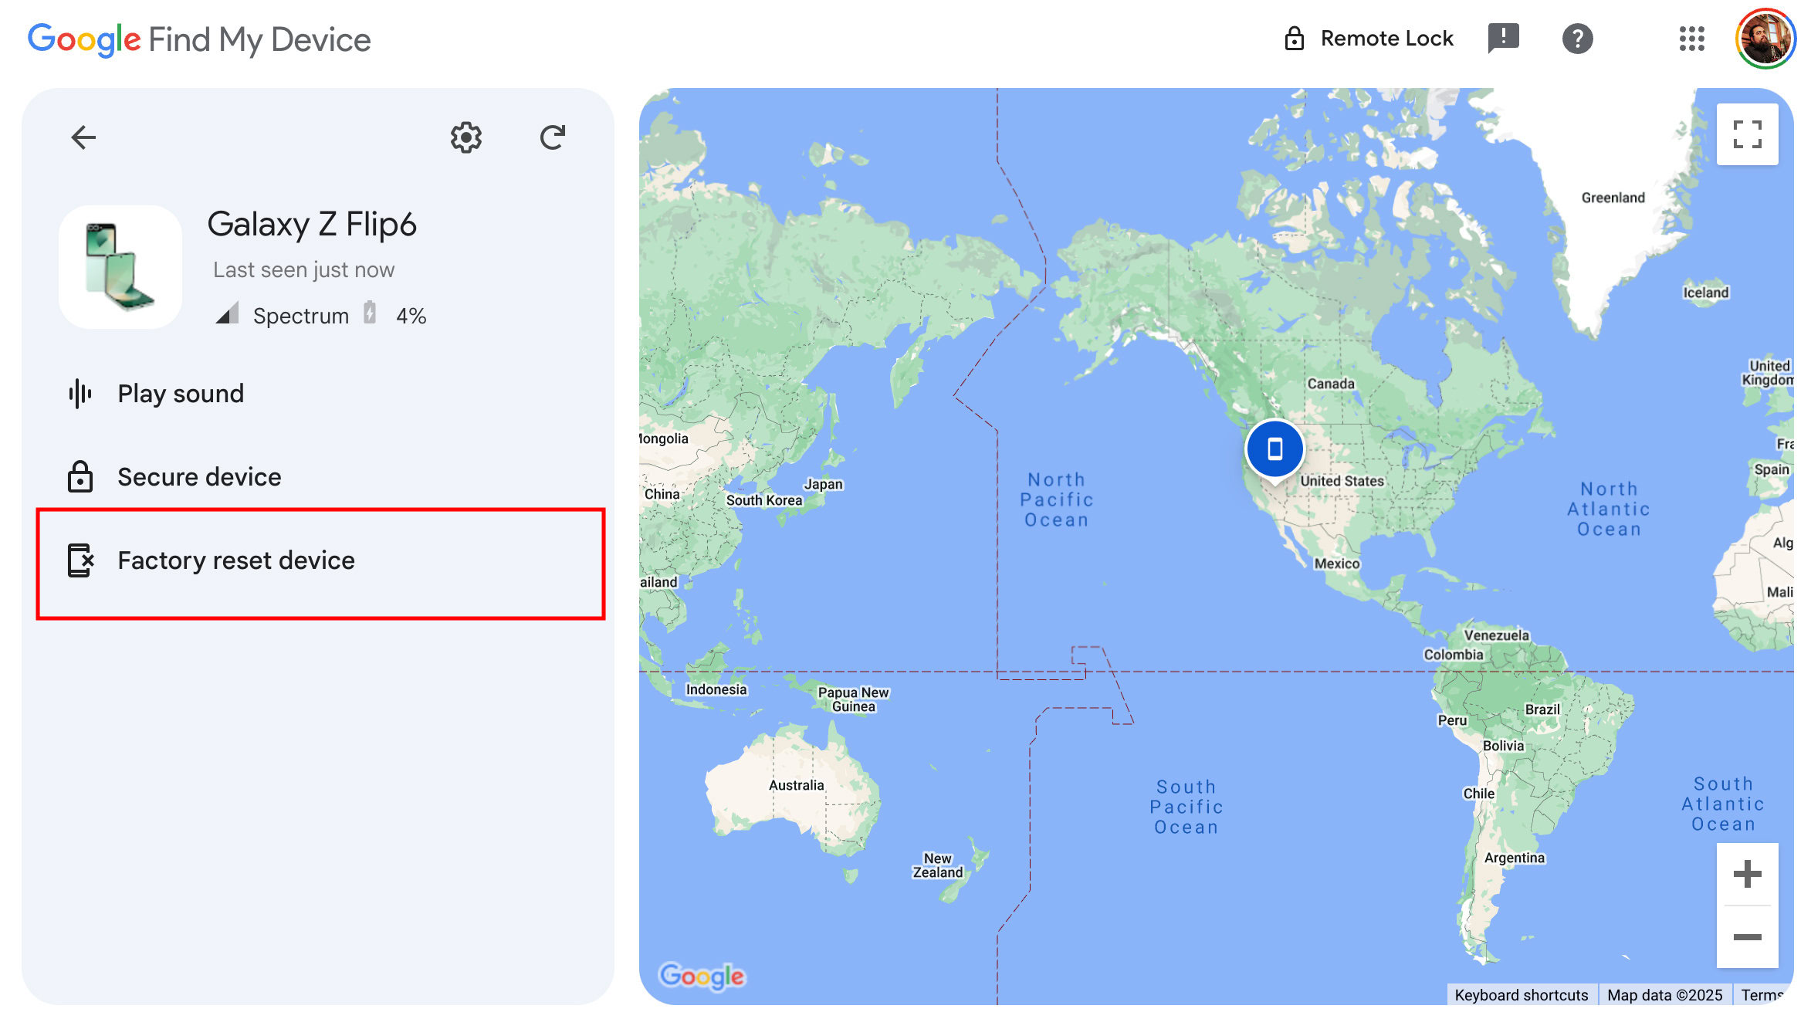Click the send feedback icon
1811x1019 pixels.
(x=1502, y=39)
